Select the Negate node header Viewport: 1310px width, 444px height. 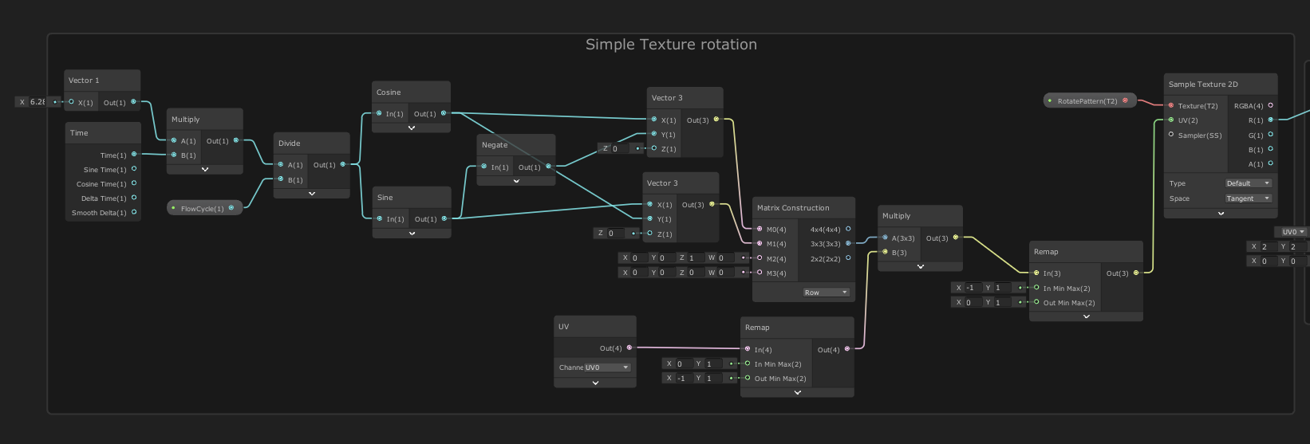pyautogui.click(x=516, y=144)
